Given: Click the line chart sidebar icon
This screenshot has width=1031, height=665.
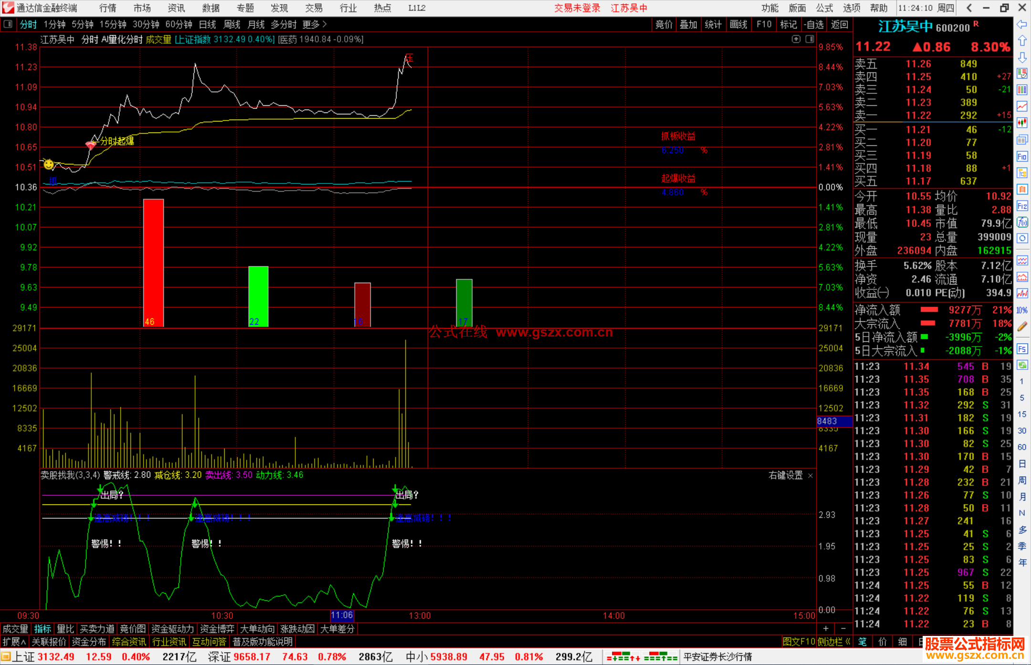Looking at the screenshot, I should 1022,106.
